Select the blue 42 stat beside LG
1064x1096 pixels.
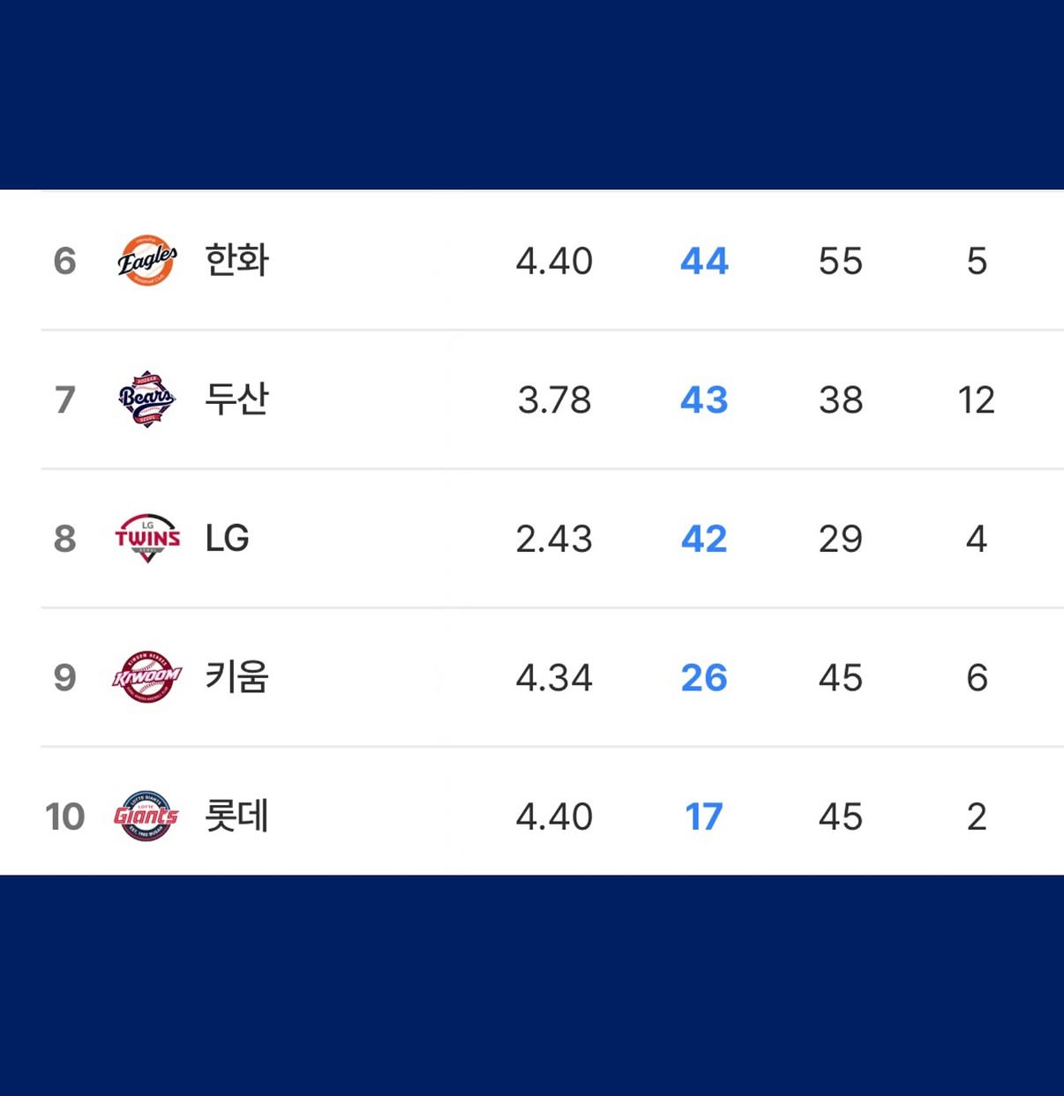tap(703, 539)
